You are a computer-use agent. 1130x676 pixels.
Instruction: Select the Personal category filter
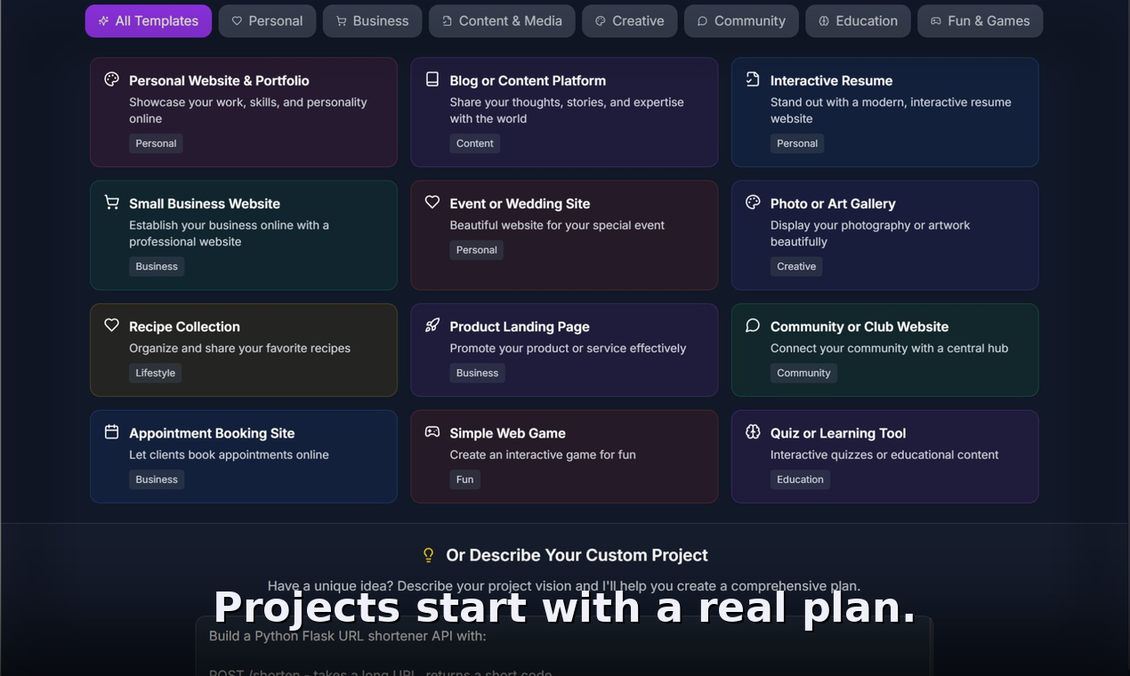click(x=267, y=20)
